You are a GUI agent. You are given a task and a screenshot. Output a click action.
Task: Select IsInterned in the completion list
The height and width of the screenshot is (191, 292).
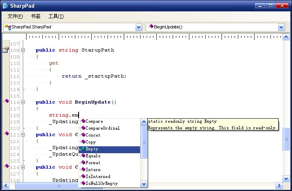click(109, 176)
